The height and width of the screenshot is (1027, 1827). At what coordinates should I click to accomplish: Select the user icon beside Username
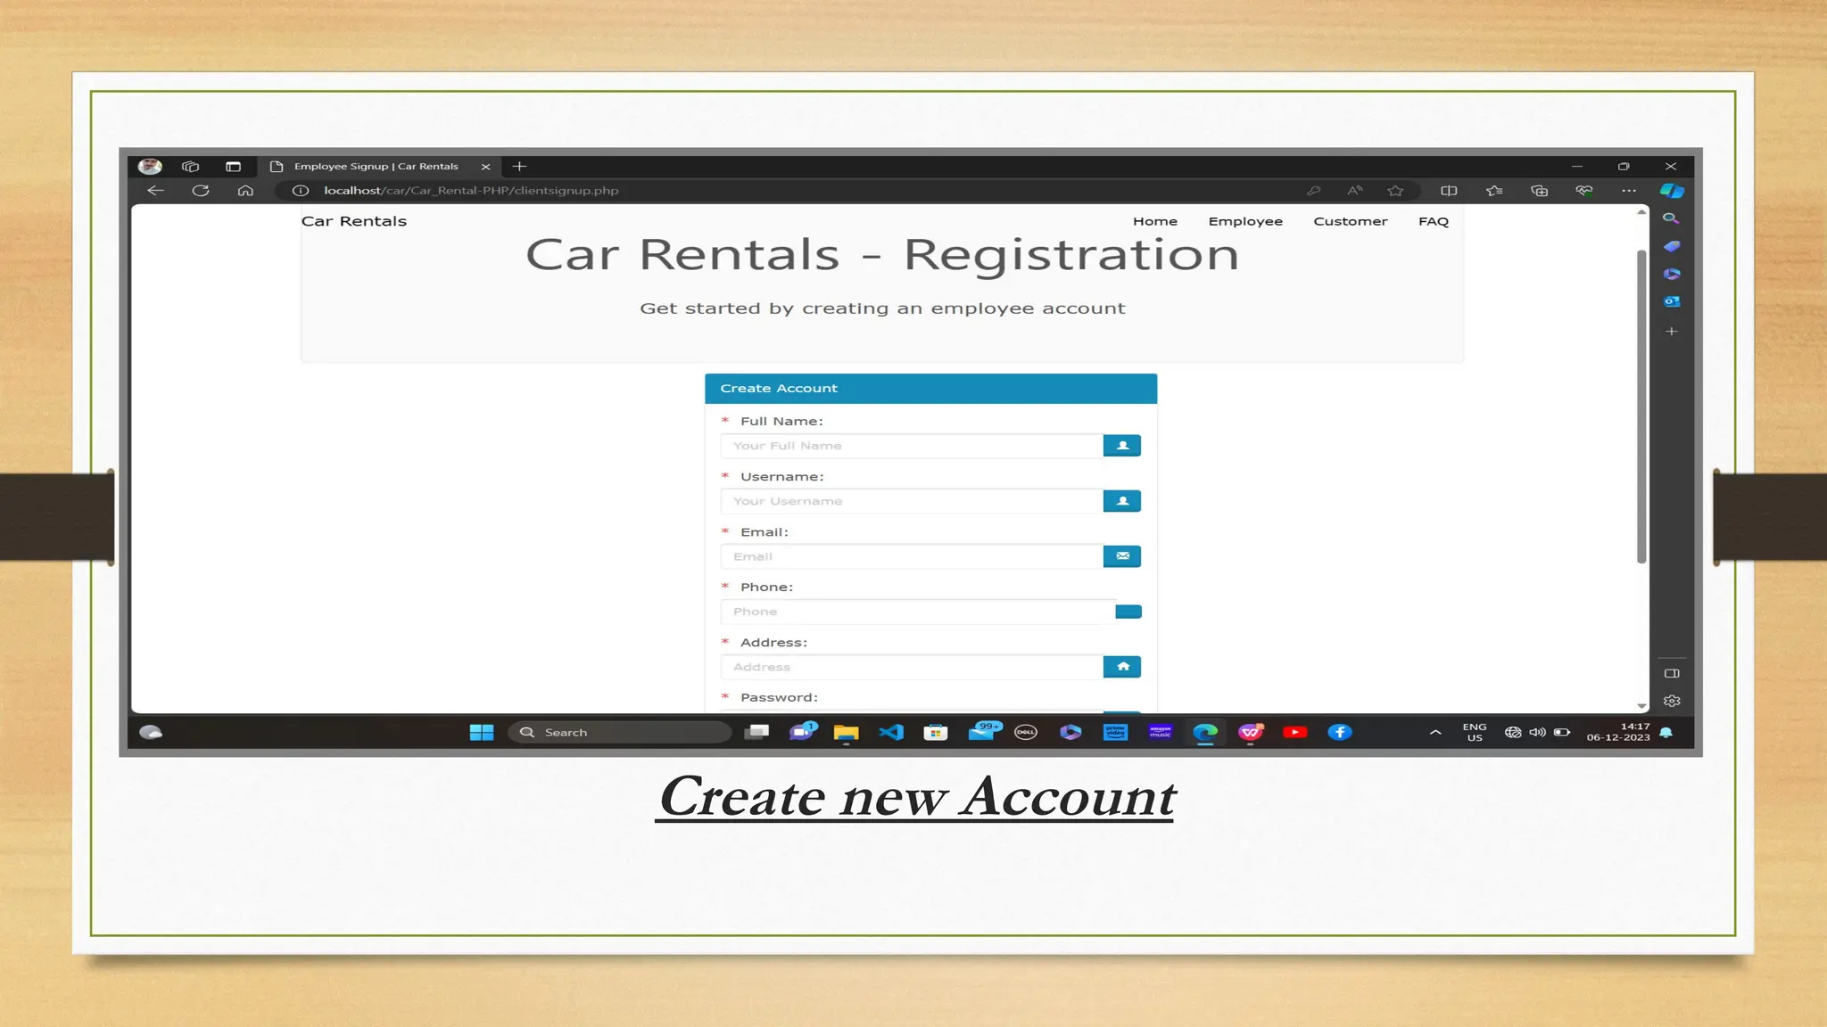pyautogui.click(x=1122, y=501)
